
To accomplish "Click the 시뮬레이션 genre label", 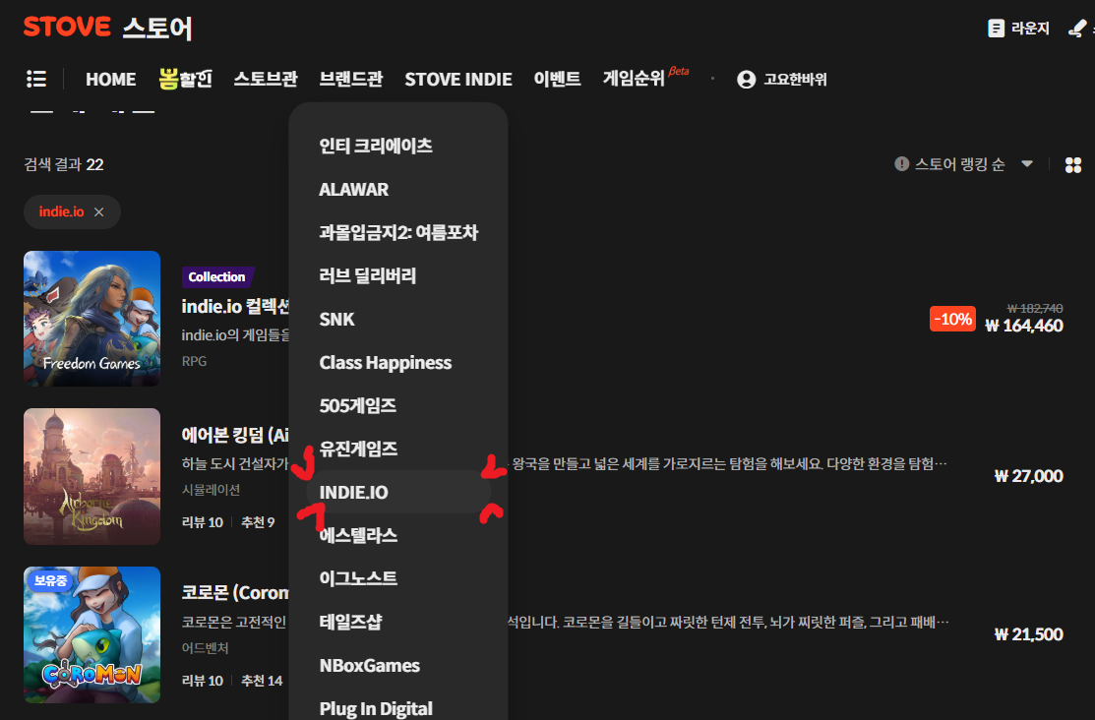I will (211, 490).
